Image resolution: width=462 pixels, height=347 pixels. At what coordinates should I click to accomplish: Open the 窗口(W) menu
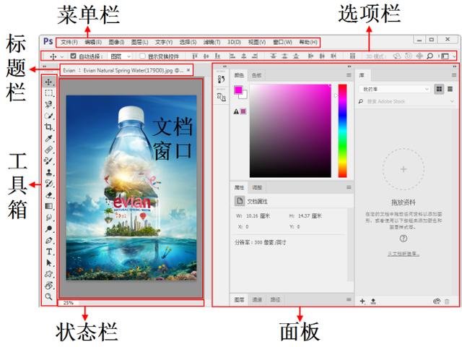(282, 42)
